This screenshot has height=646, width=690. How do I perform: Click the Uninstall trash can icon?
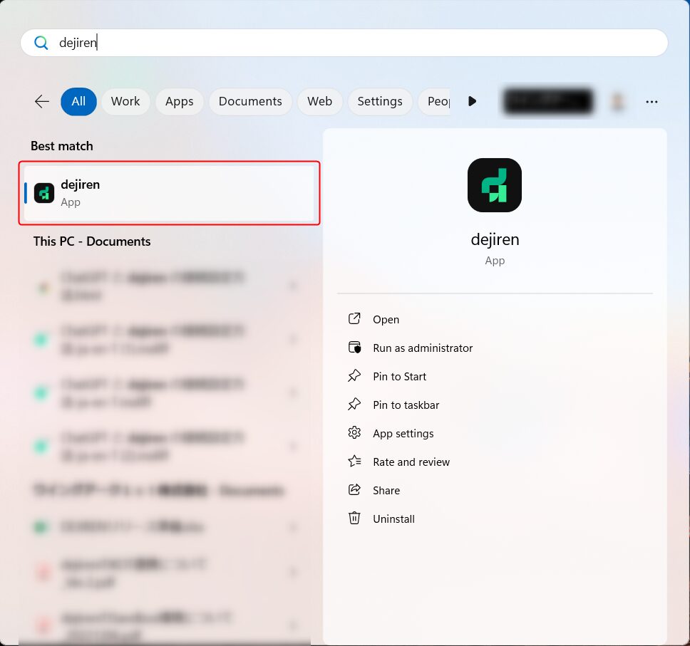(x=354, y=518)
